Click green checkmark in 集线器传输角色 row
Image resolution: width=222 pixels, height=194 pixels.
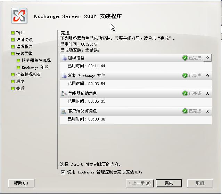point(185,93)
